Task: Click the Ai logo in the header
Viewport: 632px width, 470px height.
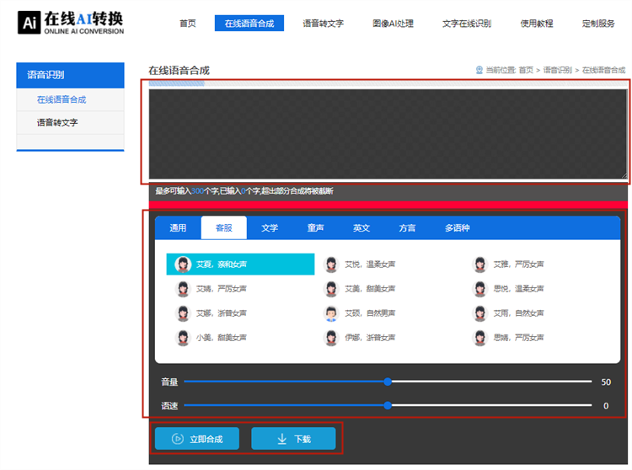Action: (29, 23)
